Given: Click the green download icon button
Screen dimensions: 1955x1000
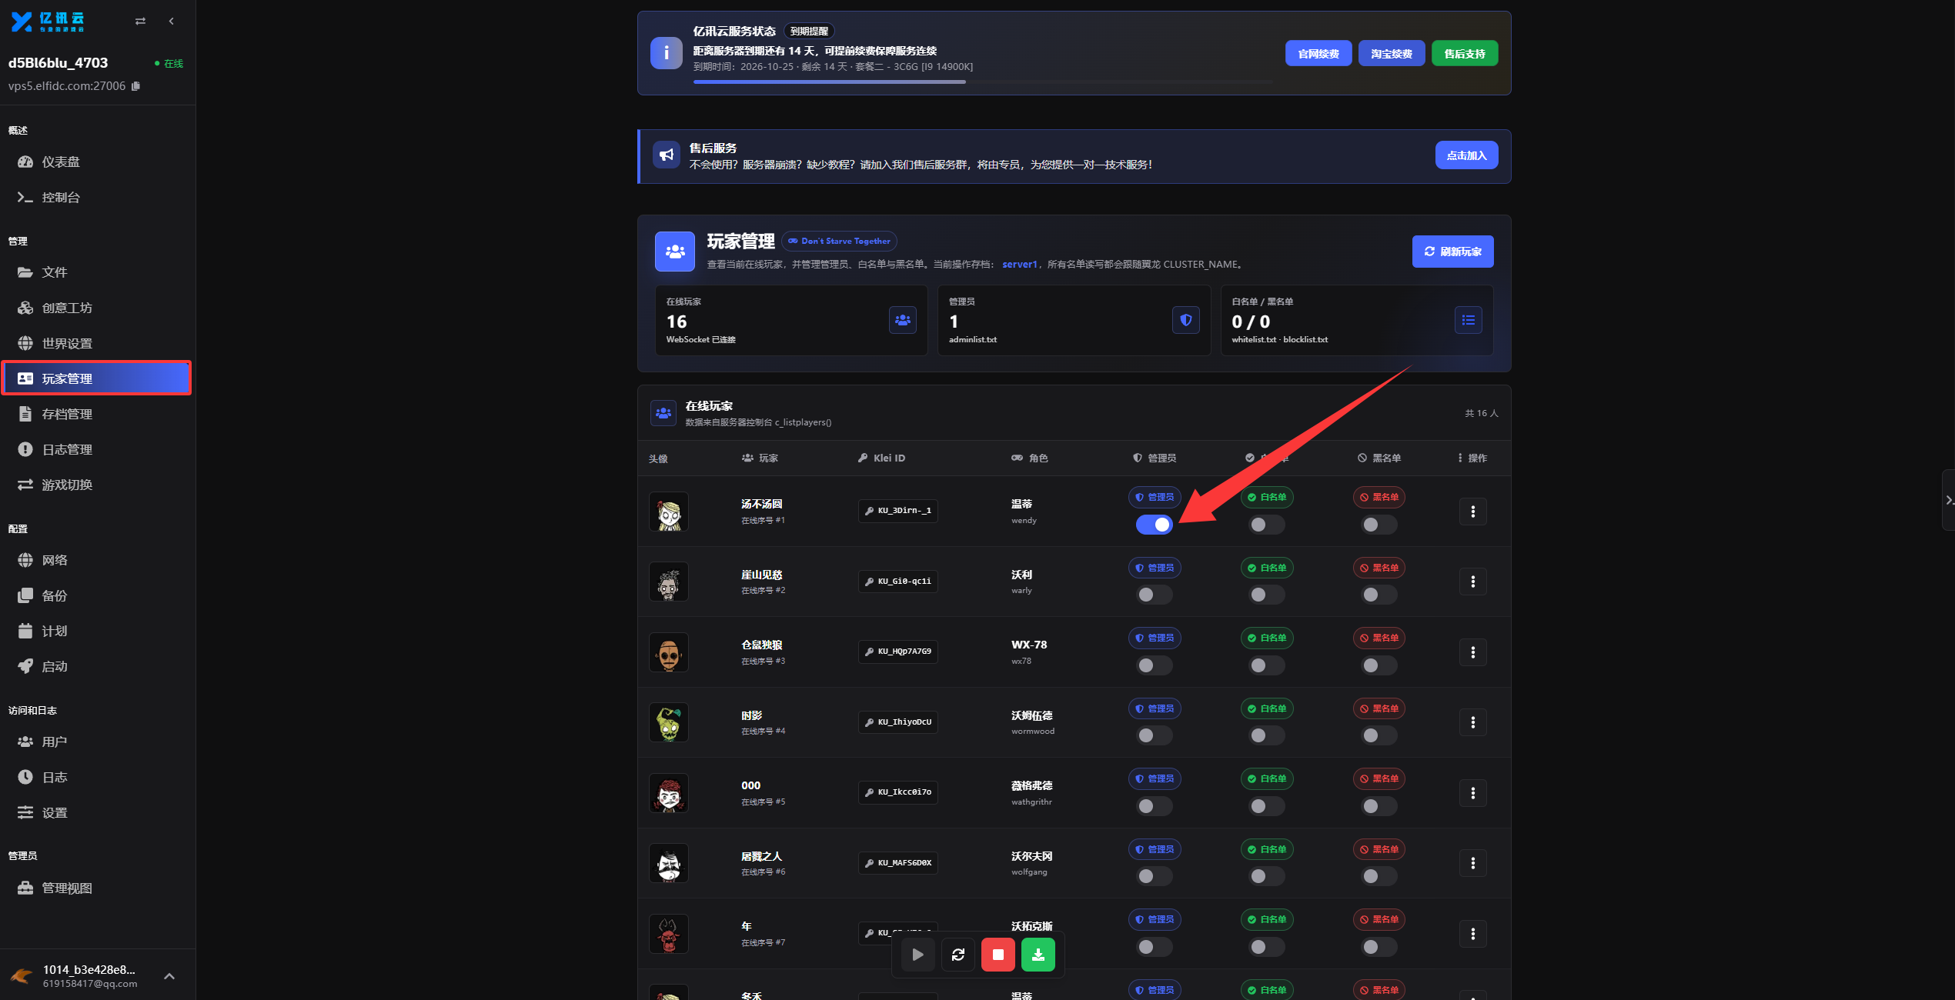Looking at the screenshot, I should coord(1038,955).
